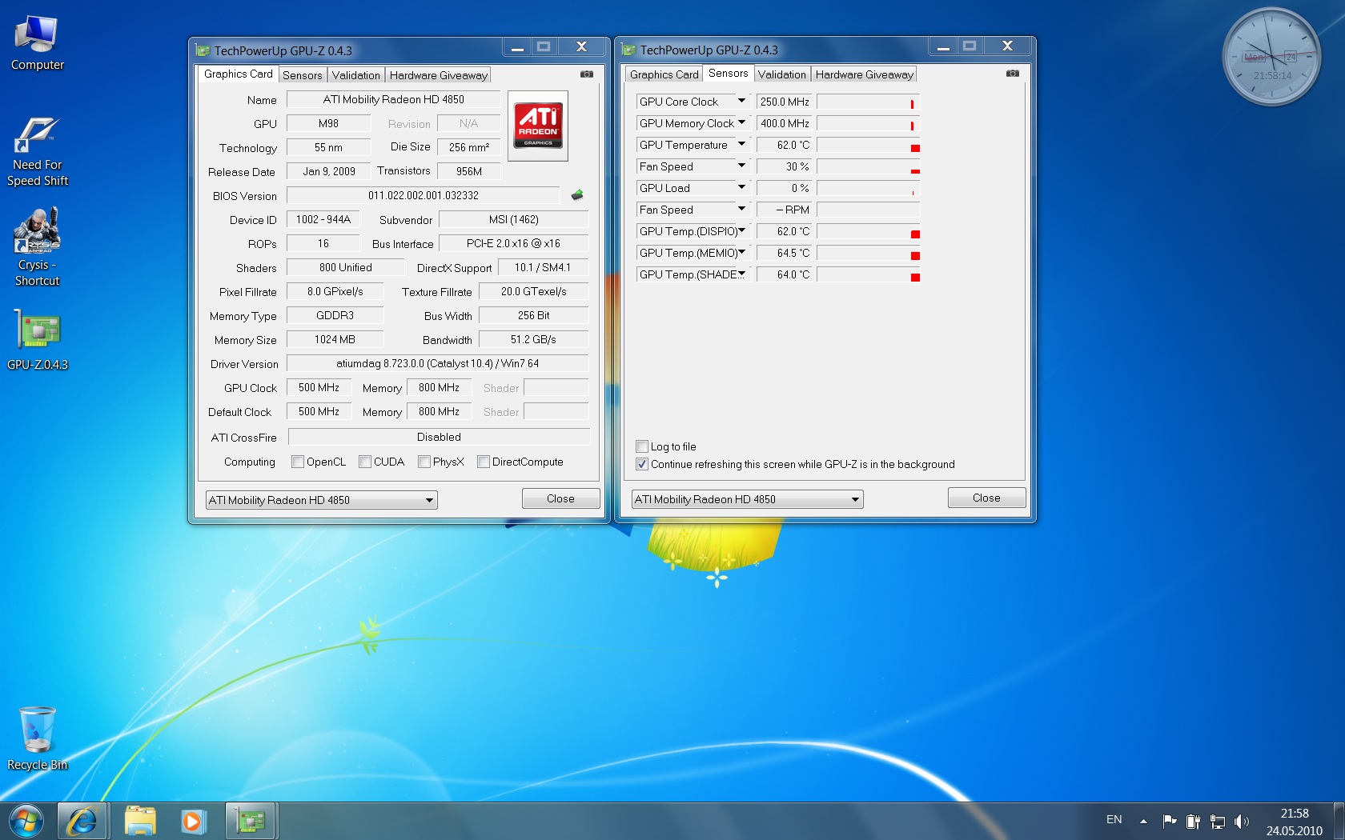Screen dimensions: 1345x840
Task: Click the GPU Core Clock graph
Action: point(868,102)
